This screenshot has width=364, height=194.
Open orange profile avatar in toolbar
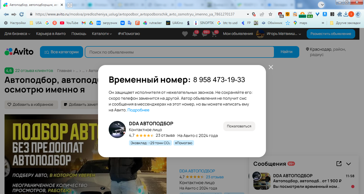coord(351,14)
